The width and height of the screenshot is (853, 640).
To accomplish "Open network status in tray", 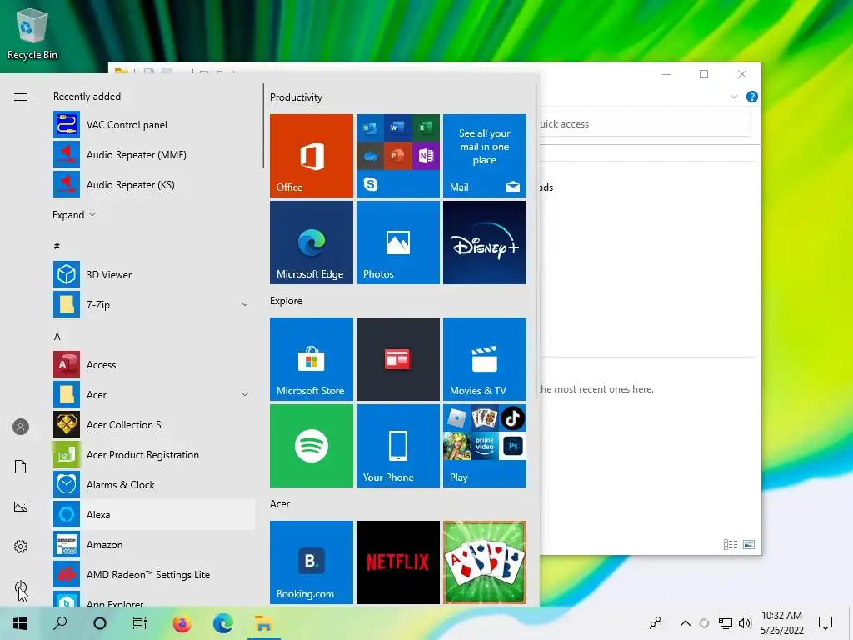I will tap(726, 623).
